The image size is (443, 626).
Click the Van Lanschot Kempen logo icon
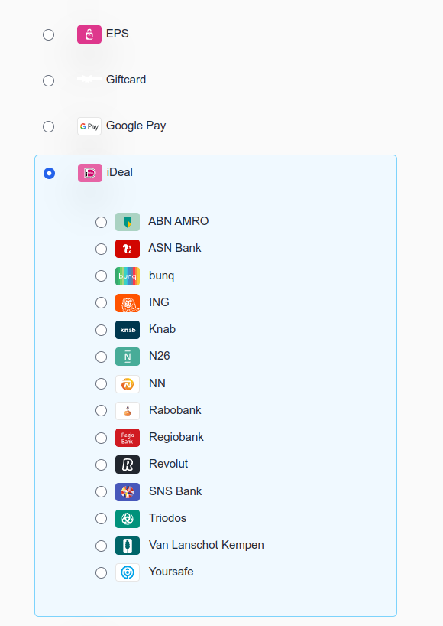[x=128, y=546]
